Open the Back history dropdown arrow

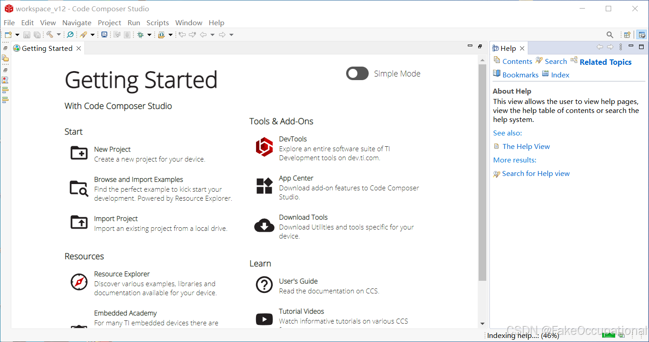coord(212,35)
